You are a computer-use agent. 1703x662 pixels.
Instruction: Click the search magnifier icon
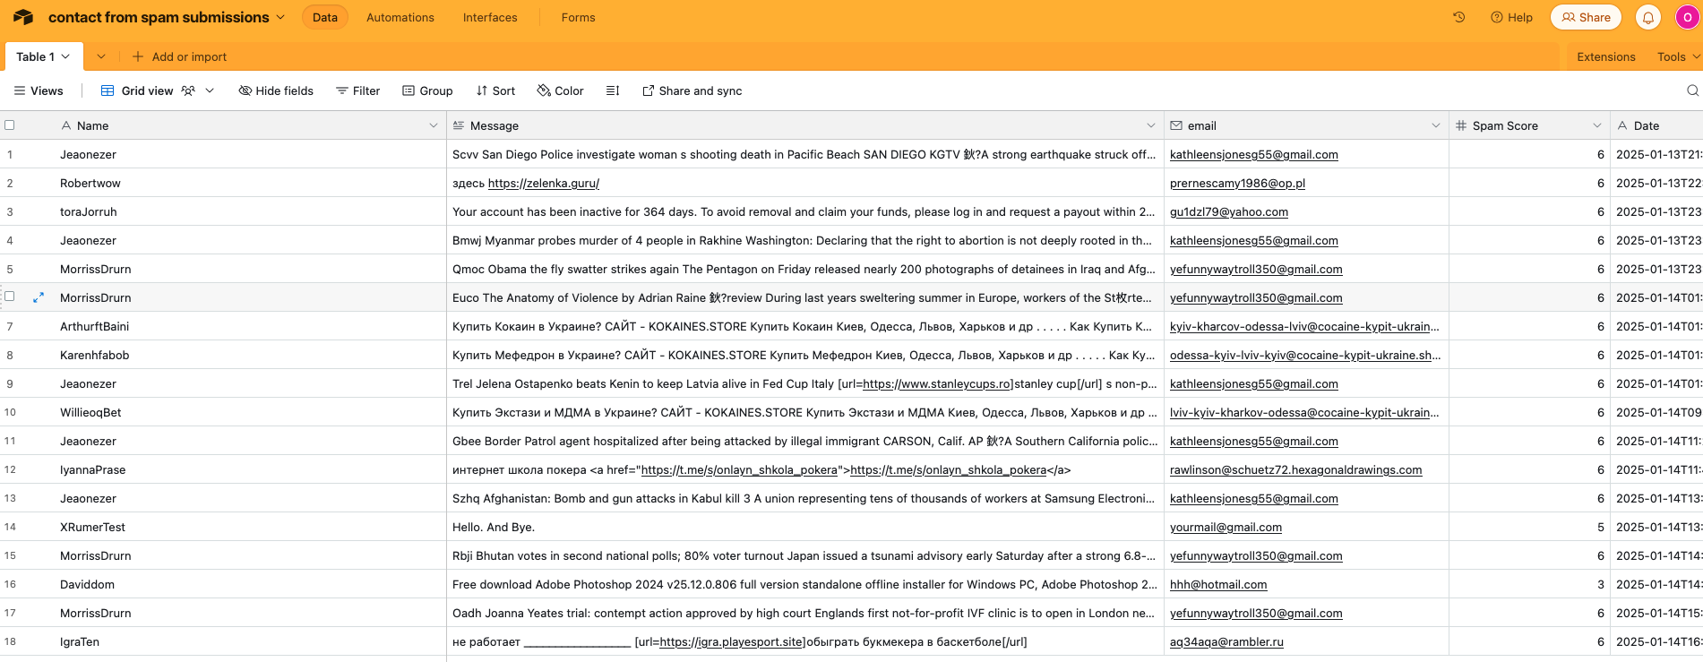[x=1692, y=90]
